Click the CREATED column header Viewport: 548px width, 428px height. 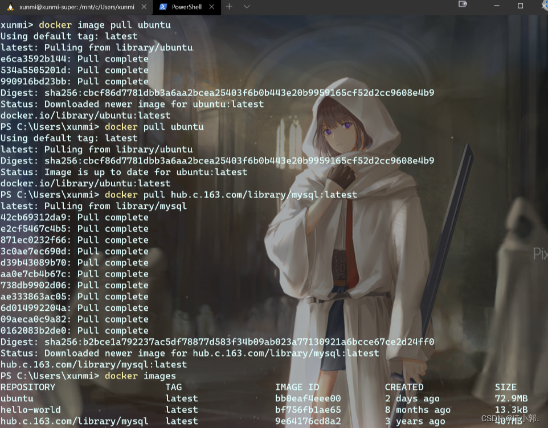(x=404, y=387)
